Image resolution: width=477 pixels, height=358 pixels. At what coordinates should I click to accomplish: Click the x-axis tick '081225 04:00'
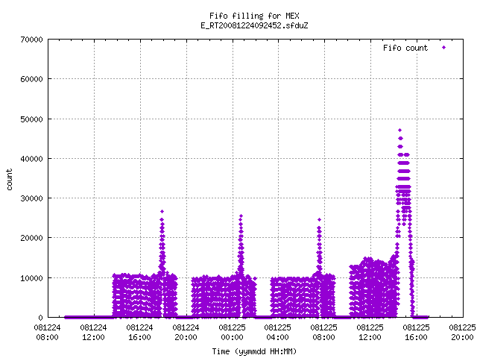click(278, 333)
